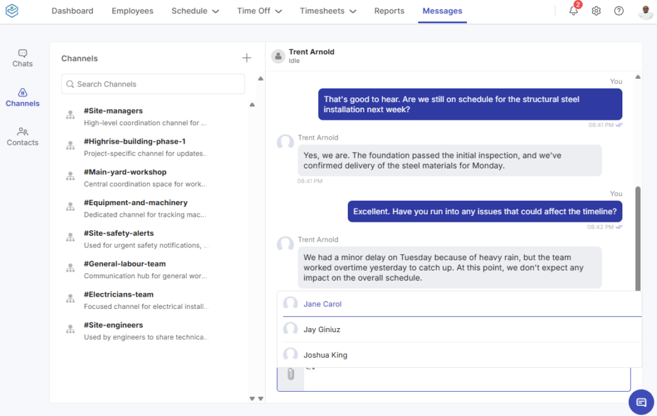Screen dimensions: 657x416
Task: Click Jane Carol's avatar in mention list
Action: 291,304
